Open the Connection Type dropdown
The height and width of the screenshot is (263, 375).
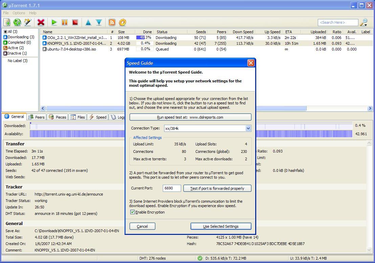tap(248, 128)
